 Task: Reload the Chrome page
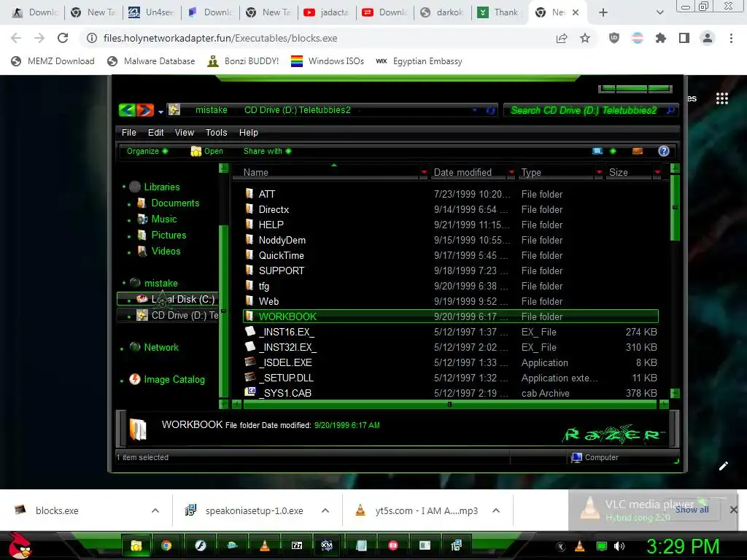tap(63, 38)
